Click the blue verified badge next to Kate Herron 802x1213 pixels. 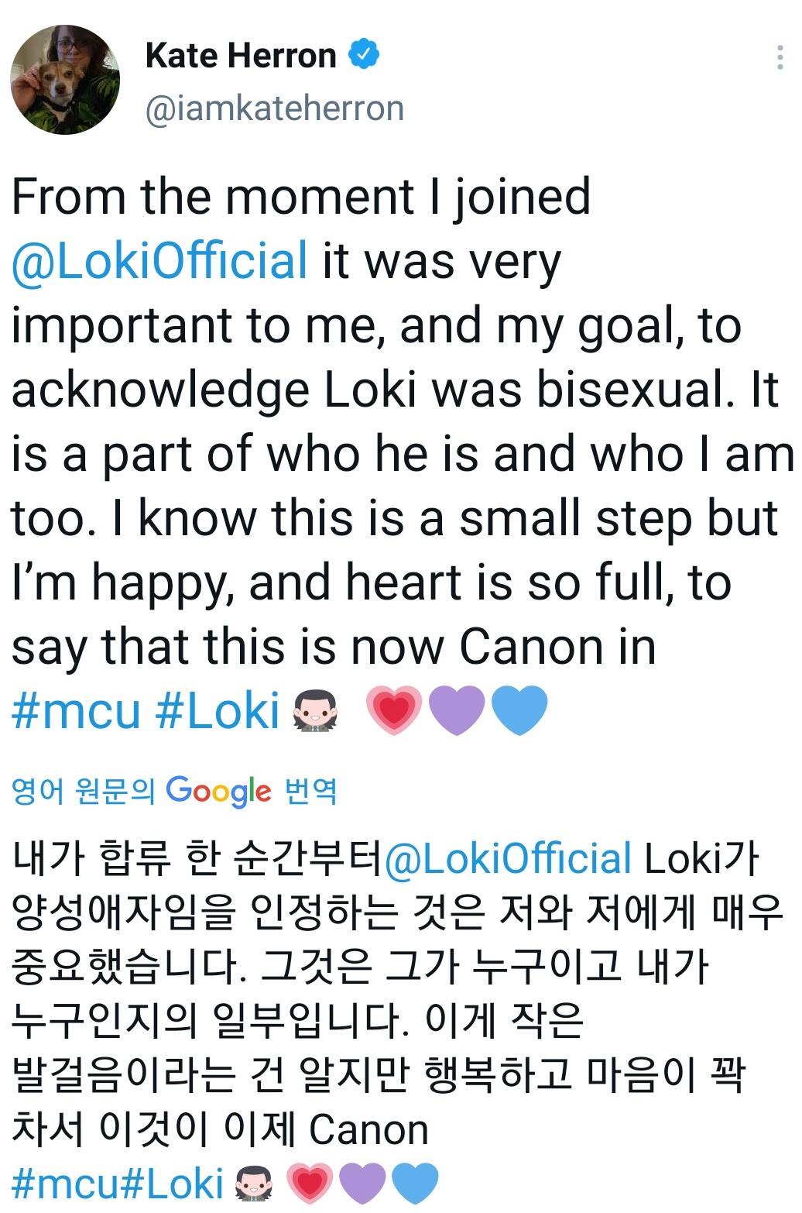click(x=365, y=53)
